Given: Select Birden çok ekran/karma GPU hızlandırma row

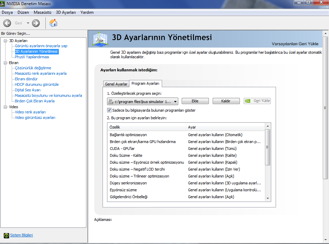Looking at the screenshot, I should pyautogui.click(x=186, y=142).
